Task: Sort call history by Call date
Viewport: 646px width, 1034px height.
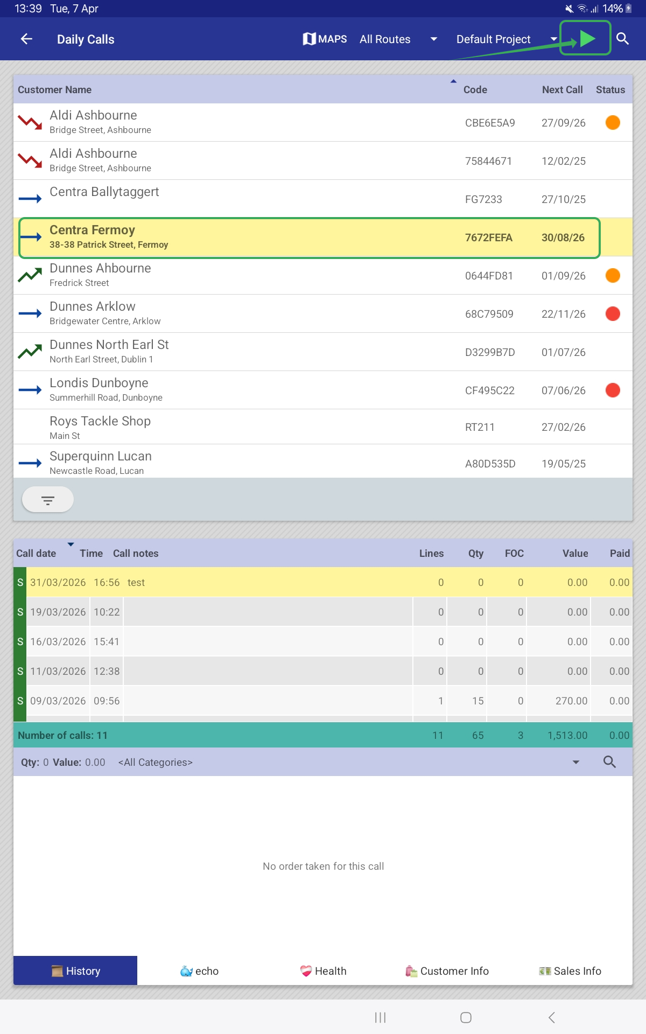Action: 36,553
